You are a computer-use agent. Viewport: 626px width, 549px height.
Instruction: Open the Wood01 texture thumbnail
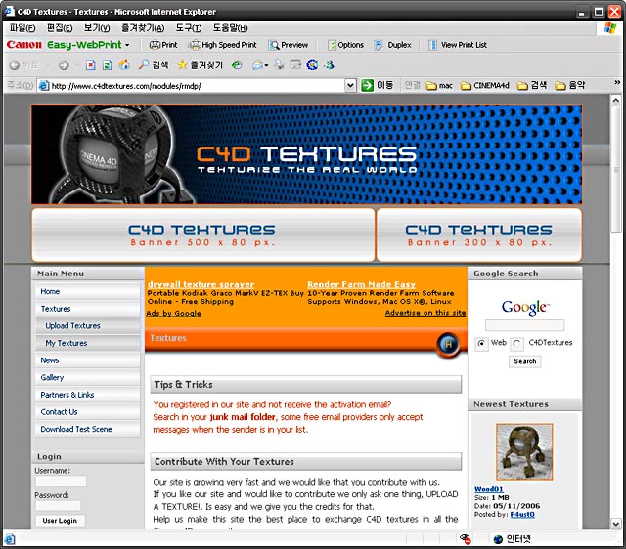[524, 452]
